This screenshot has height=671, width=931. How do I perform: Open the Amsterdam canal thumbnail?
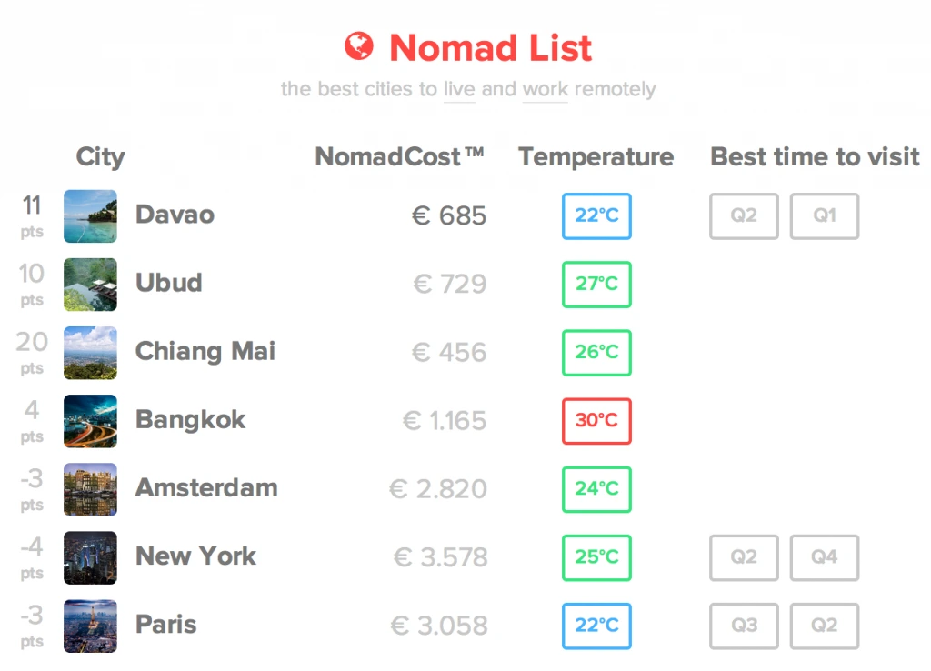pos(90,489)
